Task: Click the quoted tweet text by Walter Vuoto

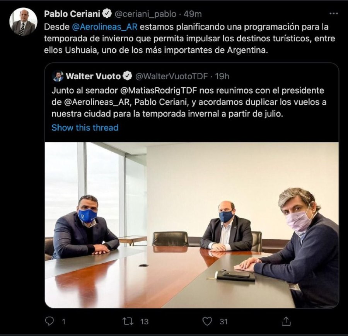Action: (x=189, y=102)
